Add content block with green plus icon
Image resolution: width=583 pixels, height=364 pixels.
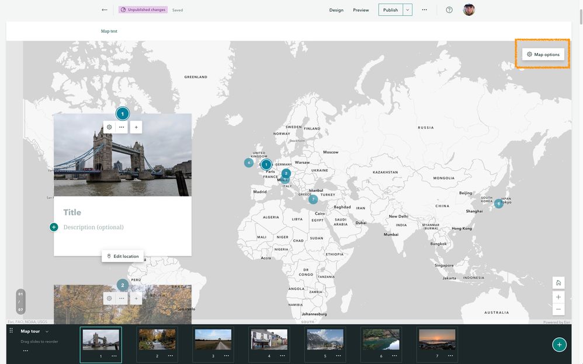pyautogui.click(x=54, y=227)
